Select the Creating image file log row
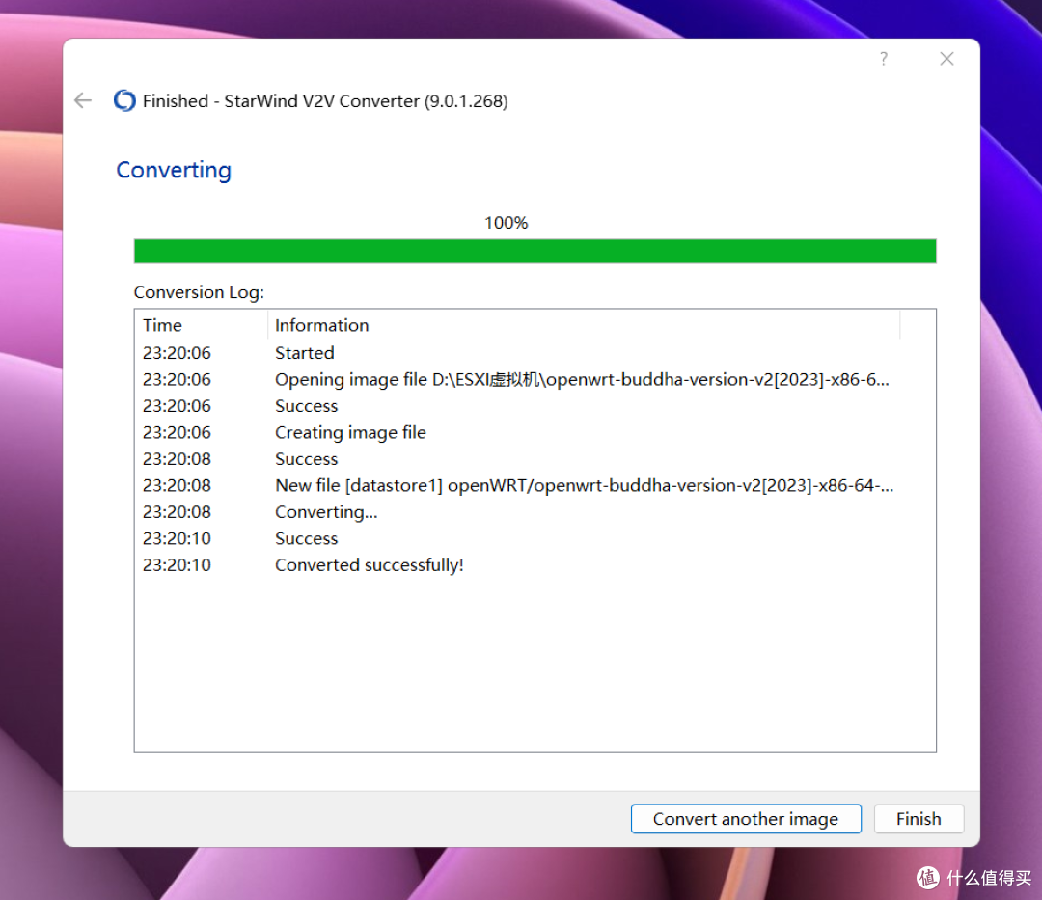Screen dimensions: 1042x900 (x=350, y=432)
